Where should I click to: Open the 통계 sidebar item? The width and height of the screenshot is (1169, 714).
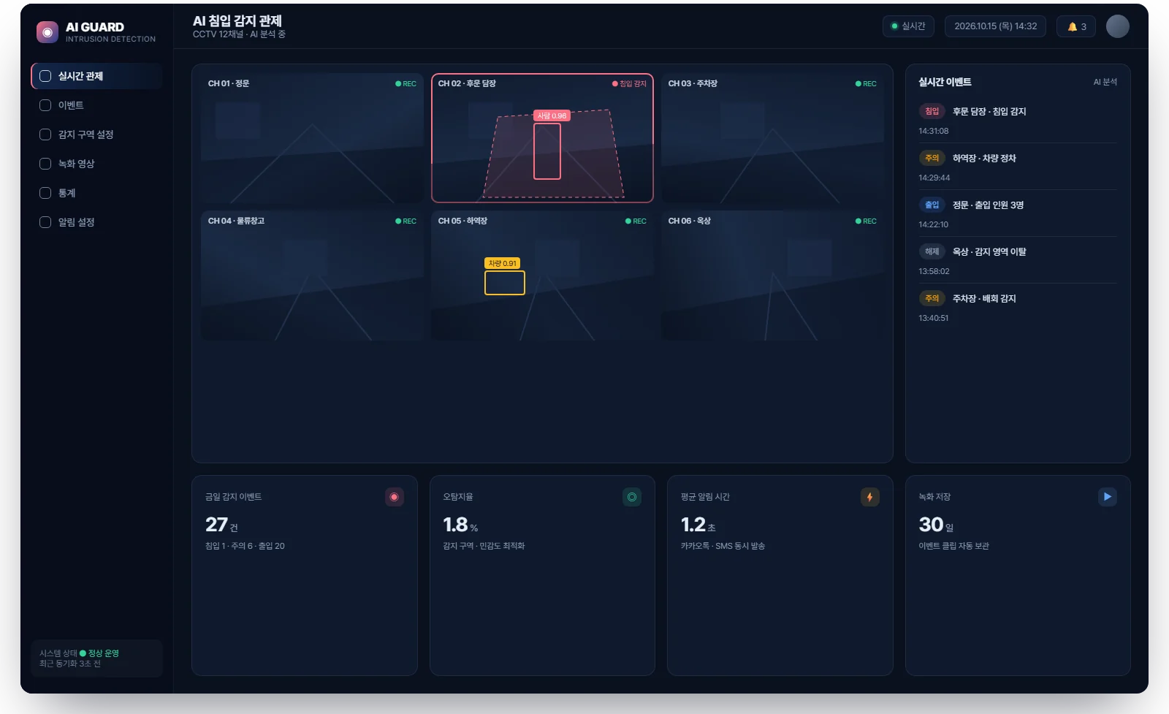pyautogui.click(x=96, y=193)
